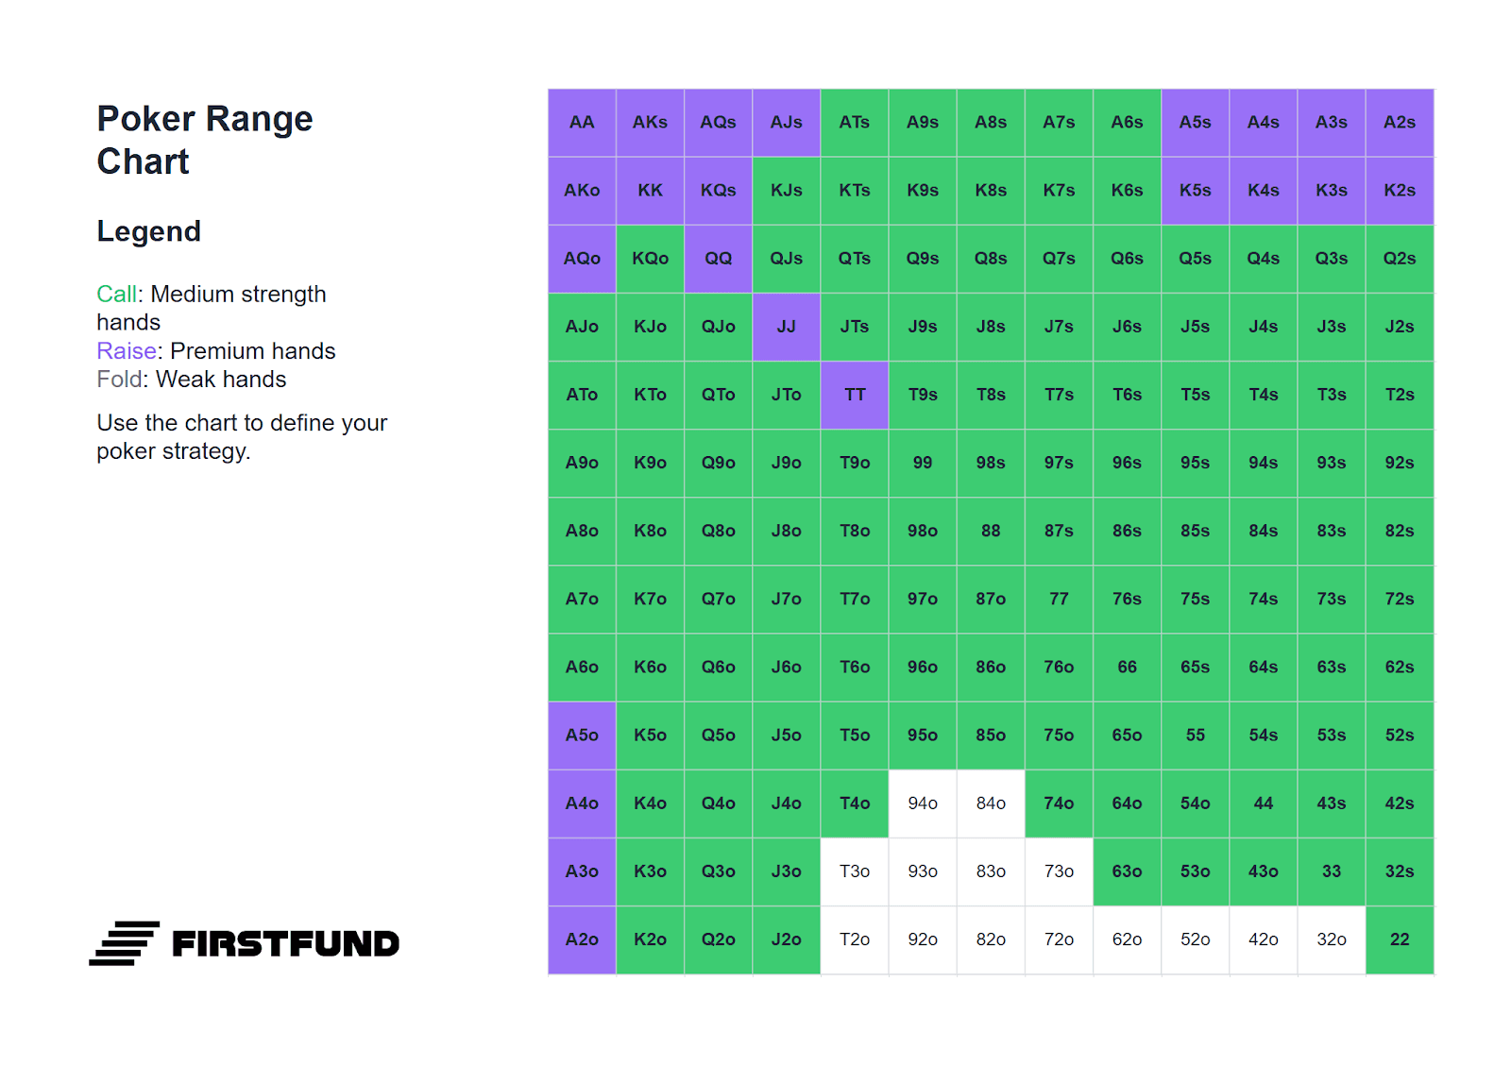Click the K5s raise cell
Image resolution: width=1511 pixels, height=1066 pixels.
[x=1195, y=191]
